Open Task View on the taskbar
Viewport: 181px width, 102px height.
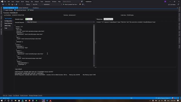[12, 101]
